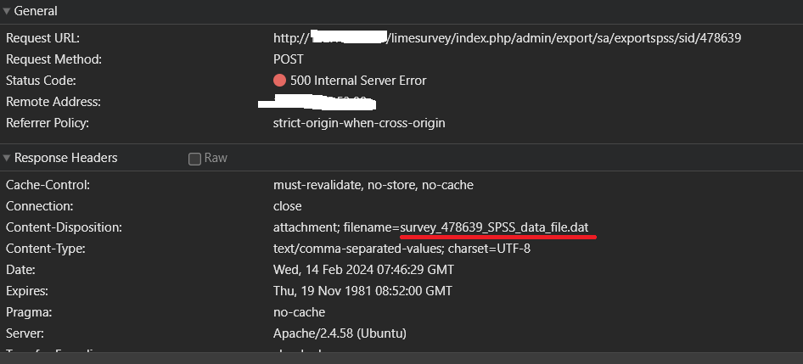Click the Date header value
Viewport: 803px width, 364px height.
tap(363, 270)
